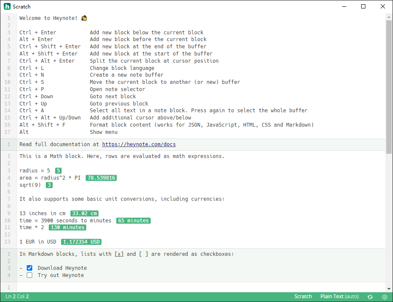
Task: Click 'area = radius^2 * PI' expression
Action: pos(50,178)
